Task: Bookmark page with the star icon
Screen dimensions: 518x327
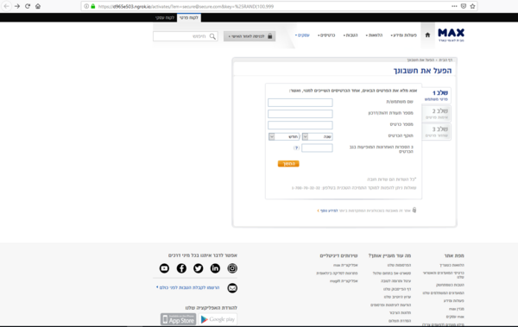Action: 473,6
